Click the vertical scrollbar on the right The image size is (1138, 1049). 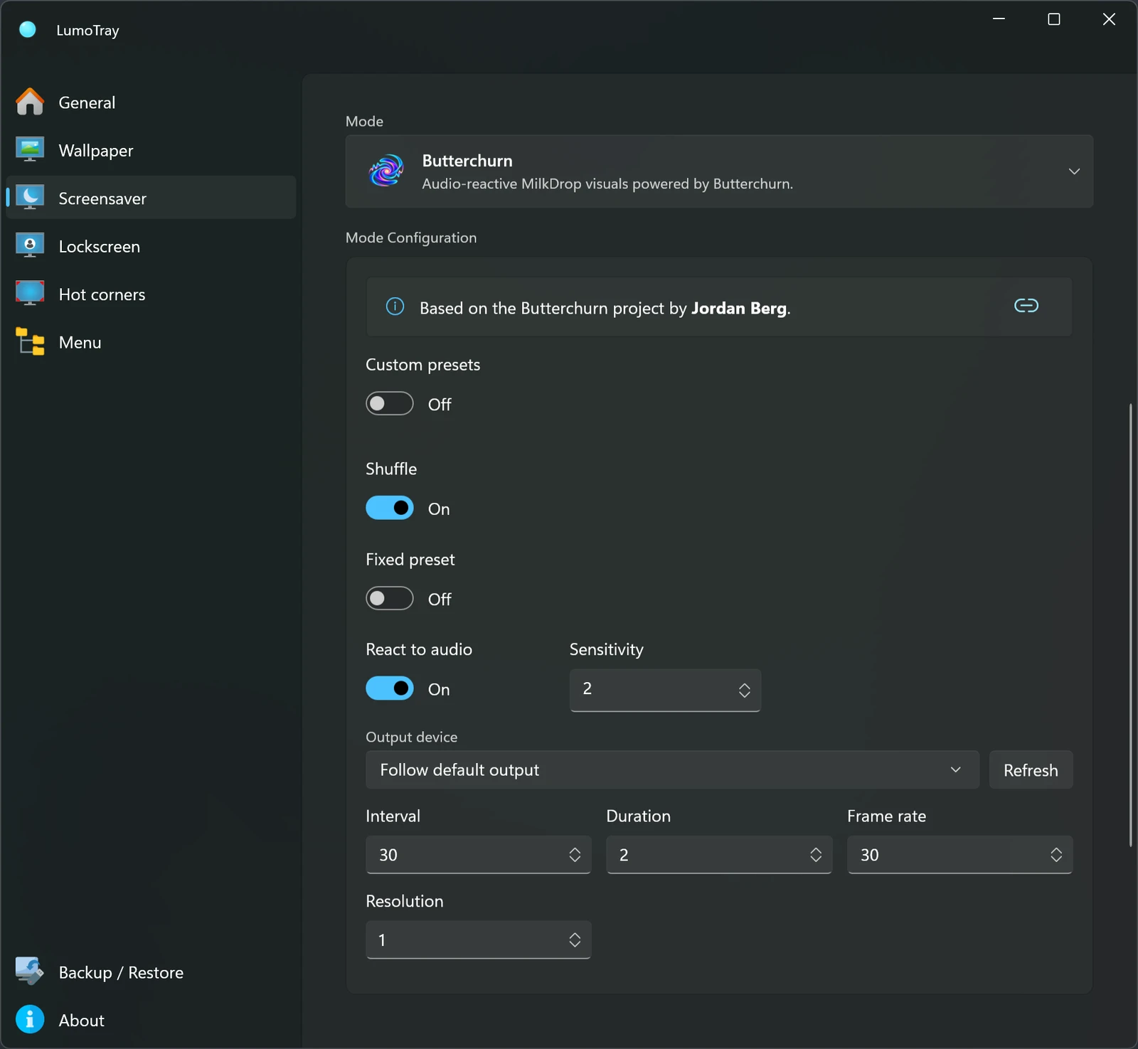(1130, 624)
